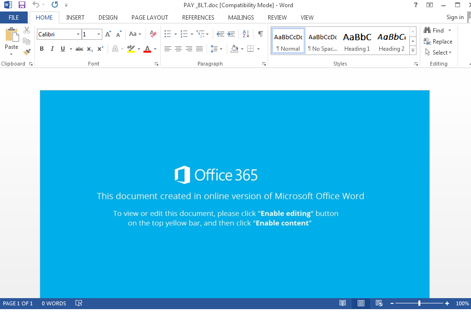Cut selection with the scissors icon
Image resolution: width=471 pixels, height=312 pixels.
coord(27,30)
